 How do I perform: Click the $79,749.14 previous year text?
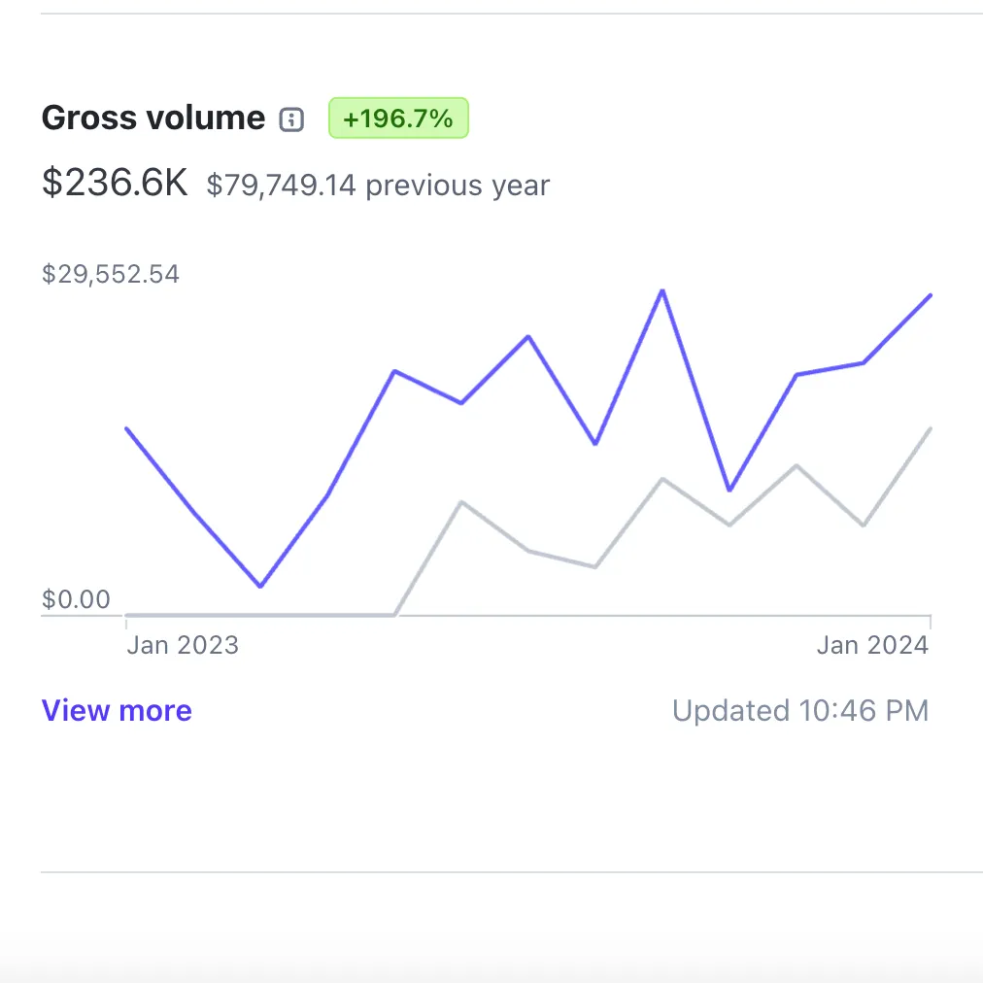(x=378, y=186)
